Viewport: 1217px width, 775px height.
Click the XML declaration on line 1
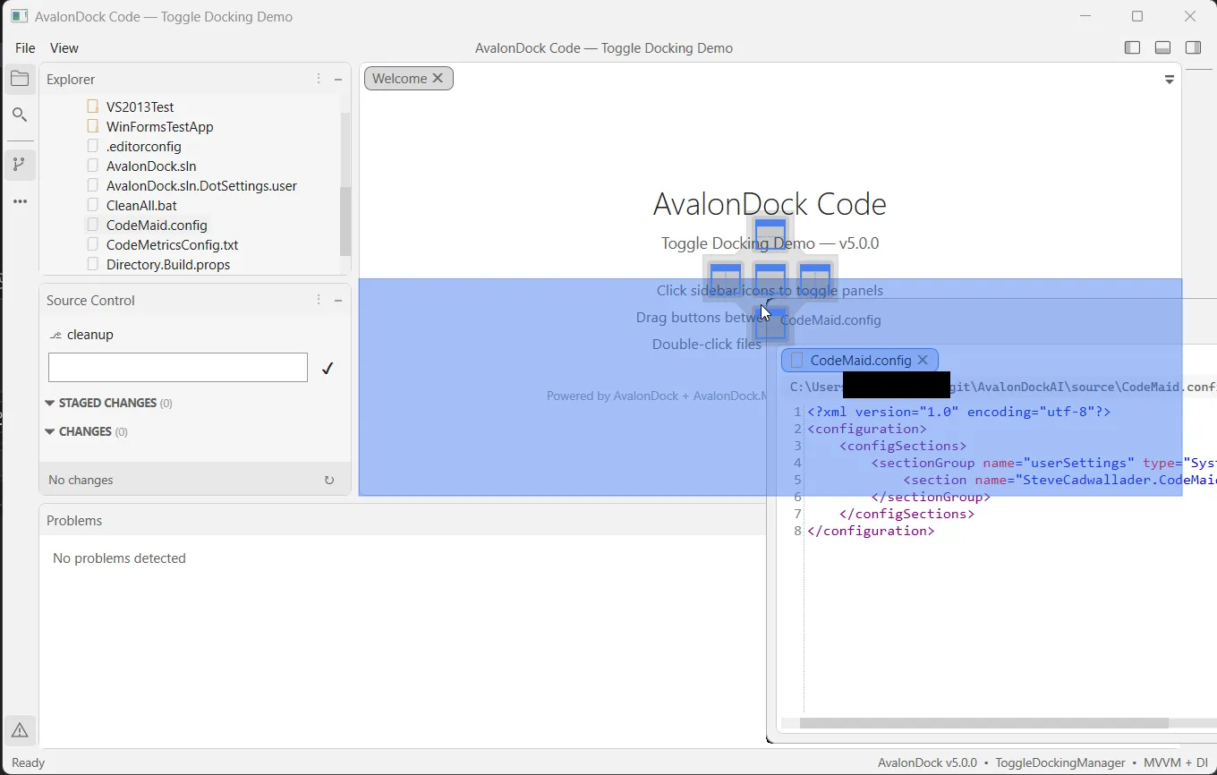tap(958, 412)
